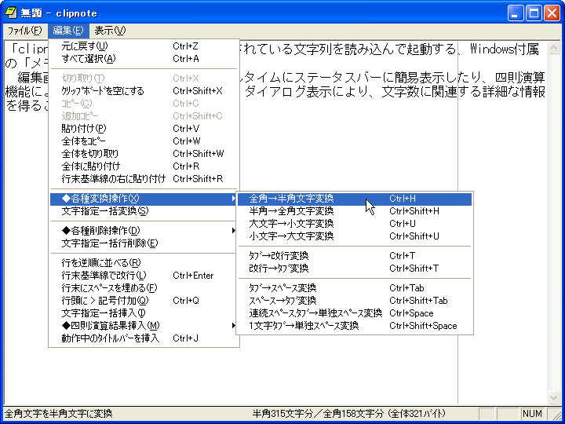
Task: Select 行を逆順に並べる(R) entry
Action: coord(144,262)
